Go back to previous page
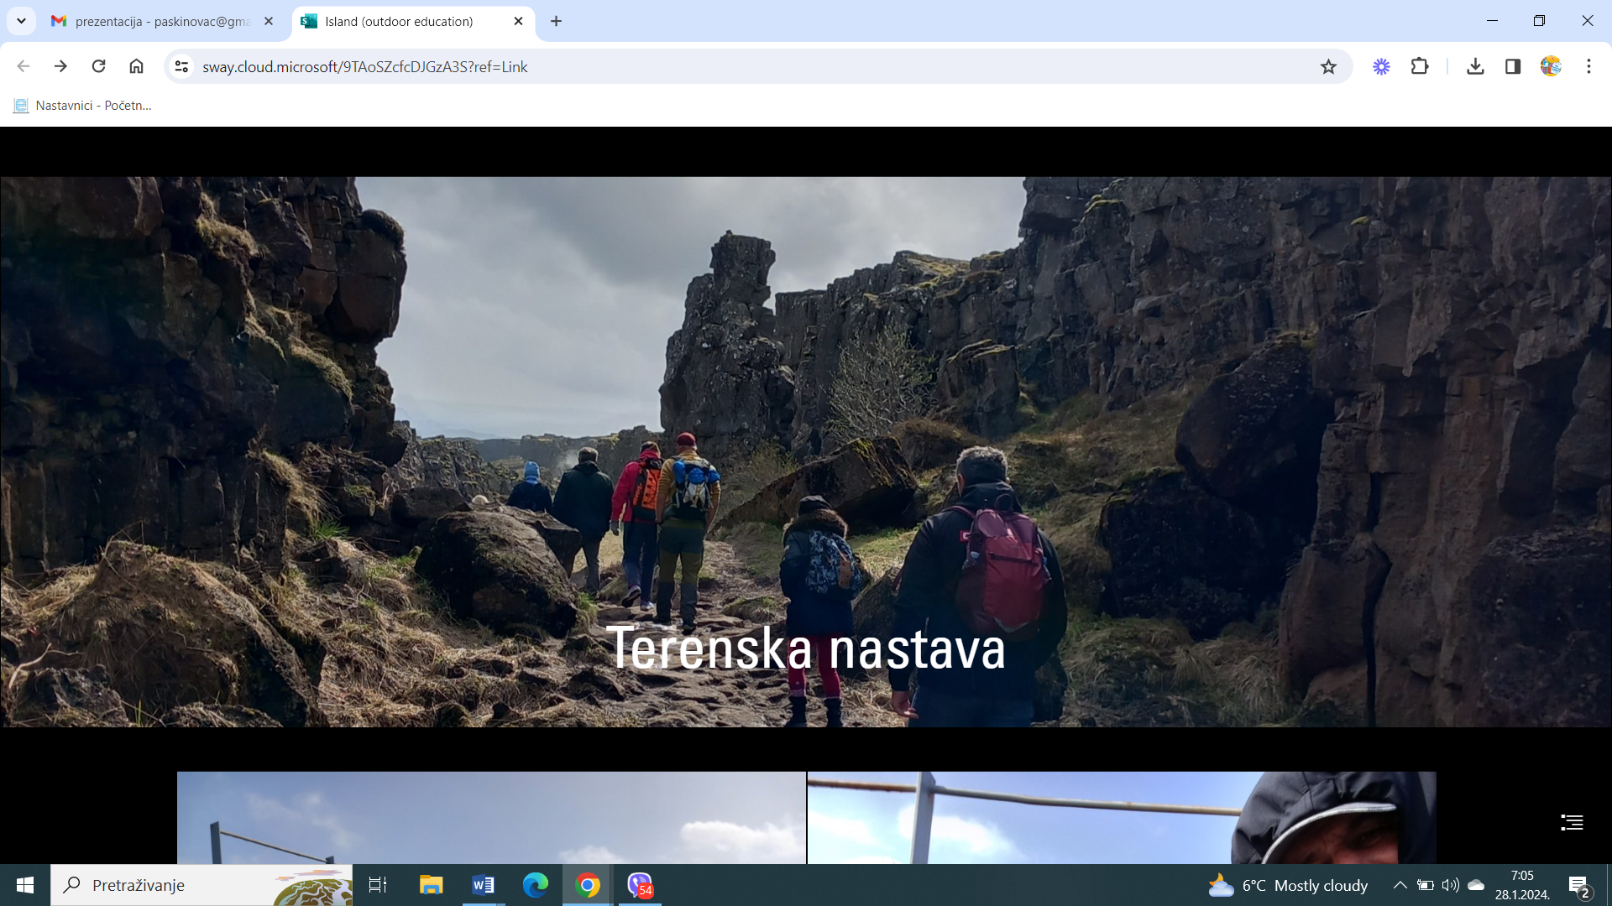The height and width of the screenshot is (906, 1612). point(24,66)
